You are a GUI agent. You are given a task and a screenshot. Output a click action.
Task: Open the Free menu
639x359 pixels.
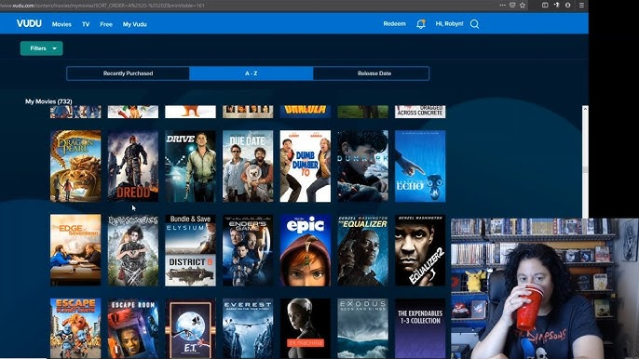106,24
